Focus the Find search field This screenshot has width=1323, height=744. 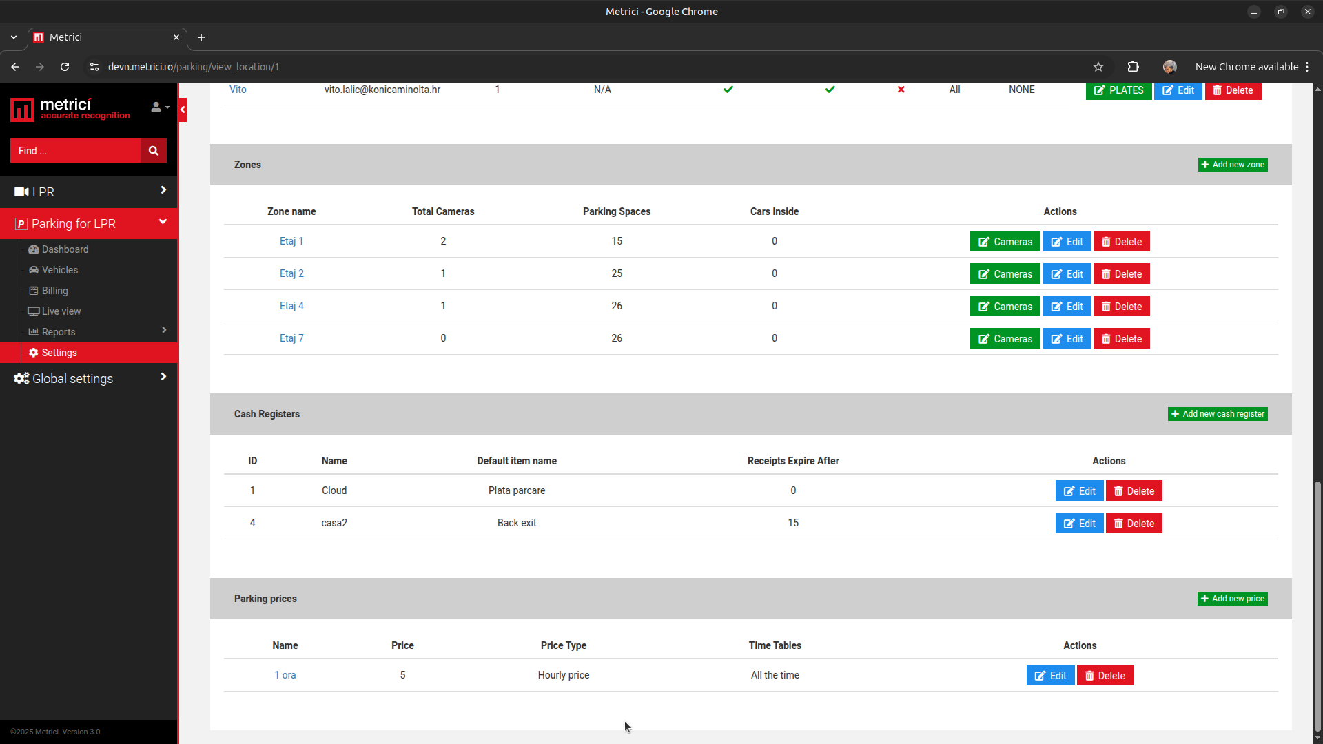pos(75,151)
